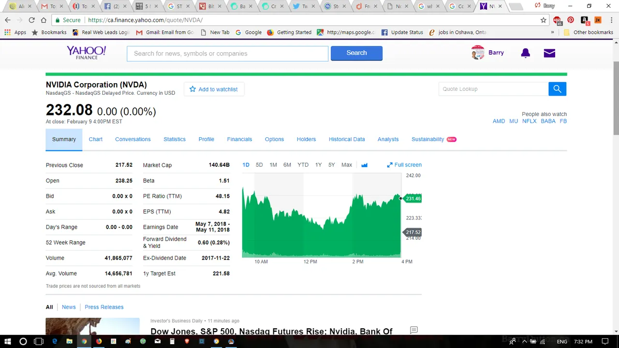Open the Action Center notification icon

(606, 342)
